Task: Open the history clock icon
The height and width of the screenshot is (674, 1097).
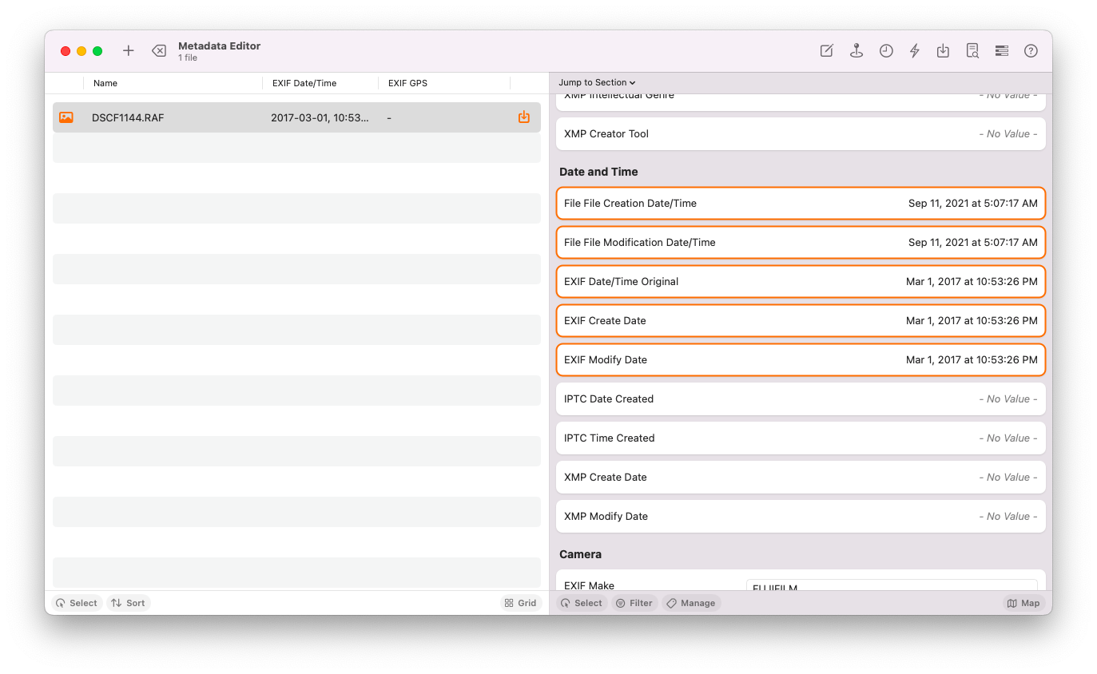Action: 886,50
